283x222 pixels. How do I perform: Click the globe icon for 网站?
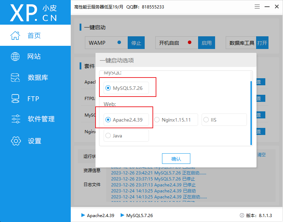click(x=15, y=56)
